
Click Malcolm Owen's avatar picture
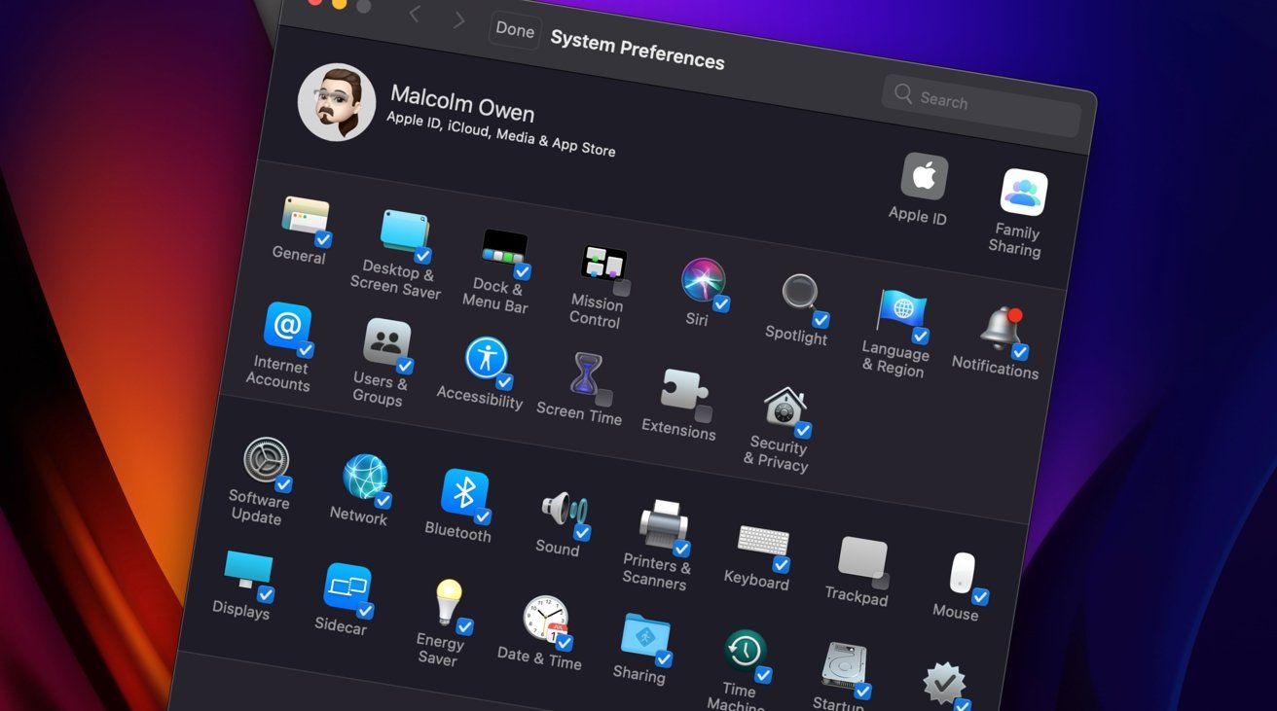point(337,102)
